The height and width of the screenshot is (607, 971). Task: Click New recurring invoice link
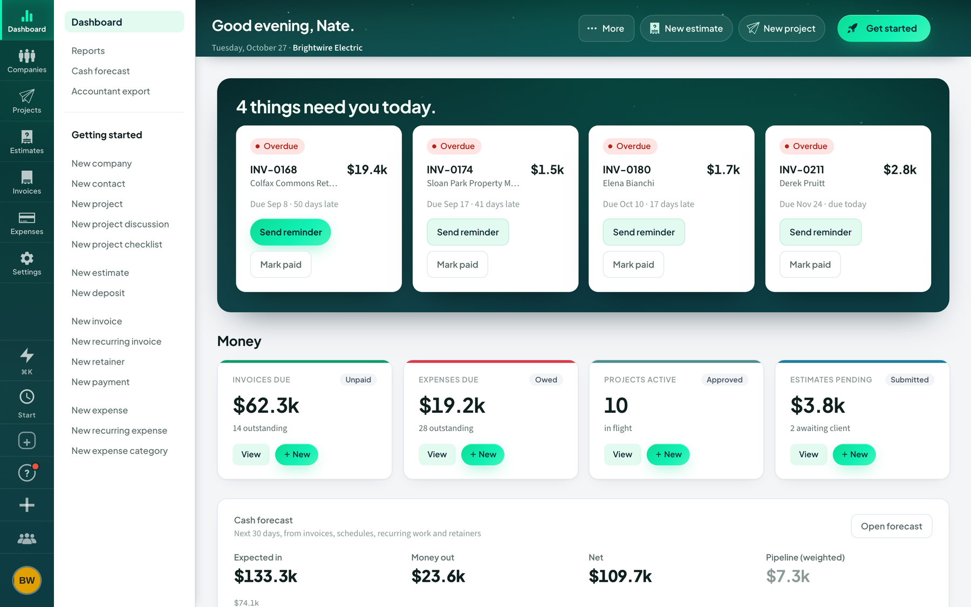117,342
